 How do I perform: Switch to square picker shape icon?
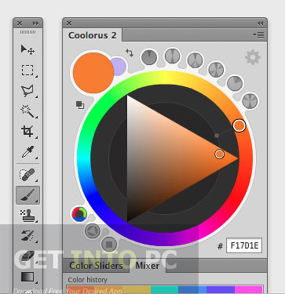click(109, 244)
